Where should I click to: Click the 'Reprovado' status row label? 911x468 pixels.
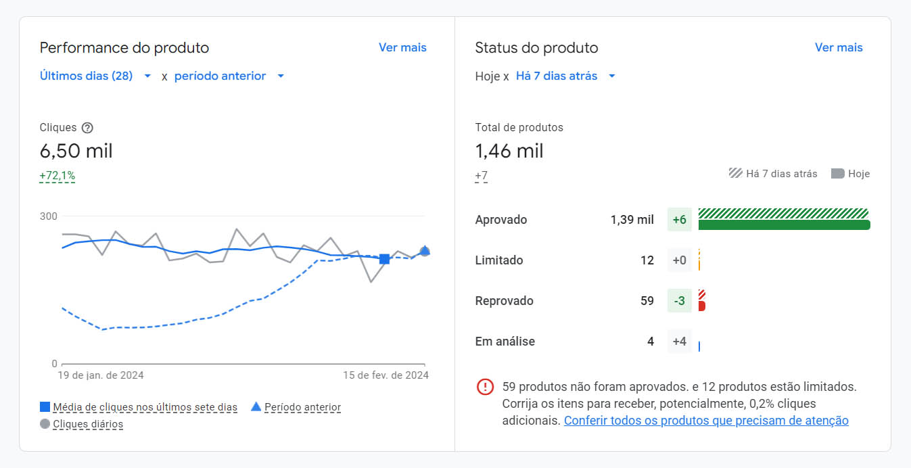(505, 301)
